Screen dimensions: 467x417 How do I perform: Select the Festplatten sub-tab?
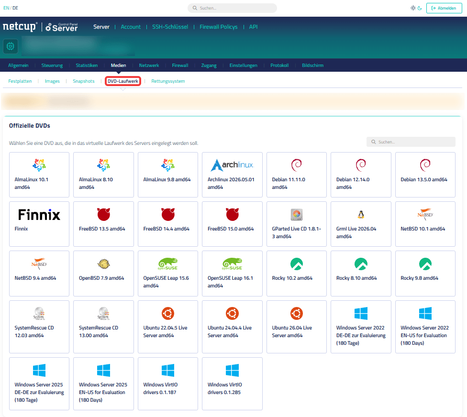tap(20, 81)
